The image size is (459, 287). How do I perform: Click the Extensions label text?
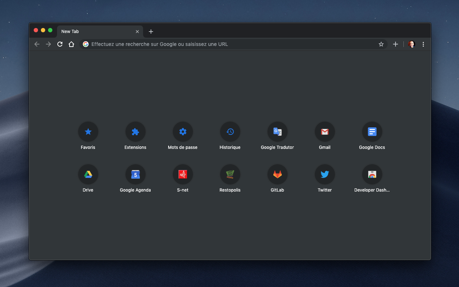point(135,147)
